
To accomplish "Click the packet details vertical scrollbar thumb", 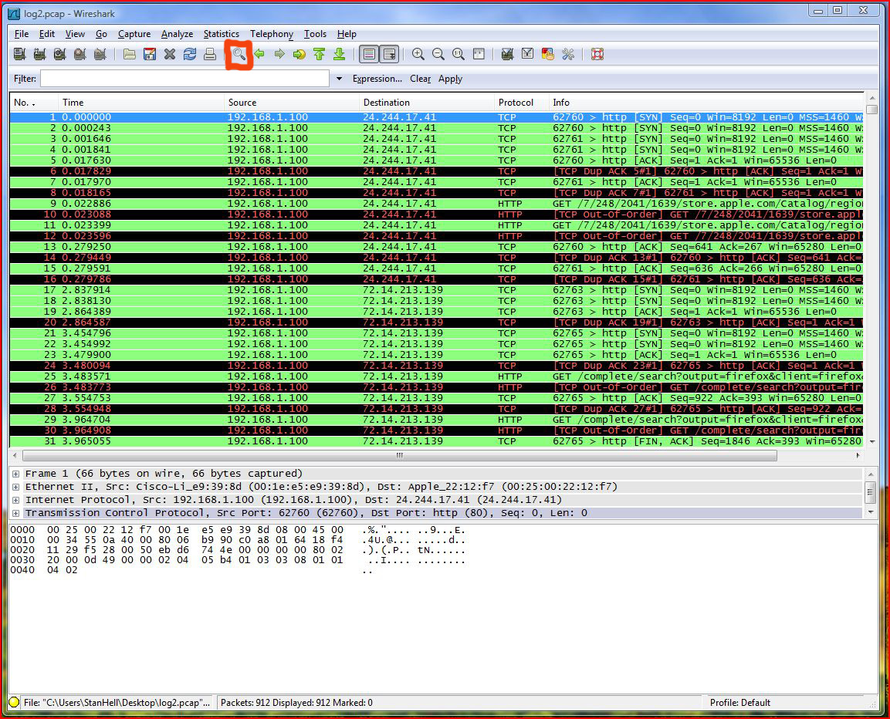I will click(x=870, y=492).
